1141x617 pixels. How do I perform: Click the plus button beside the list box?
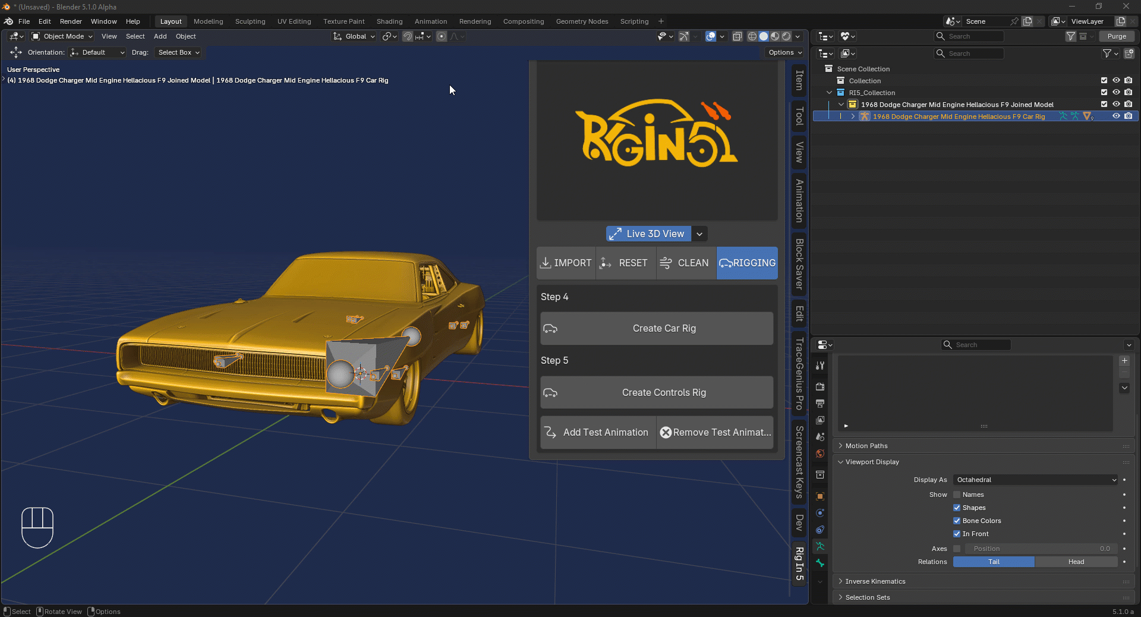coord(1124,361)
